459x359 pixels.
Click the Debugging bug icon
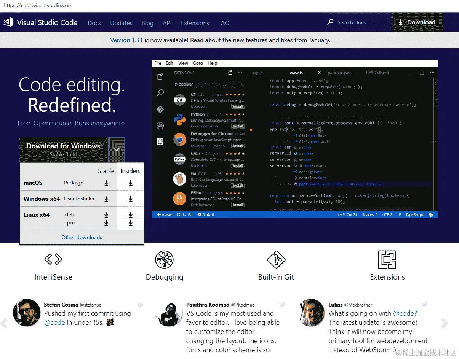(165, 260)
